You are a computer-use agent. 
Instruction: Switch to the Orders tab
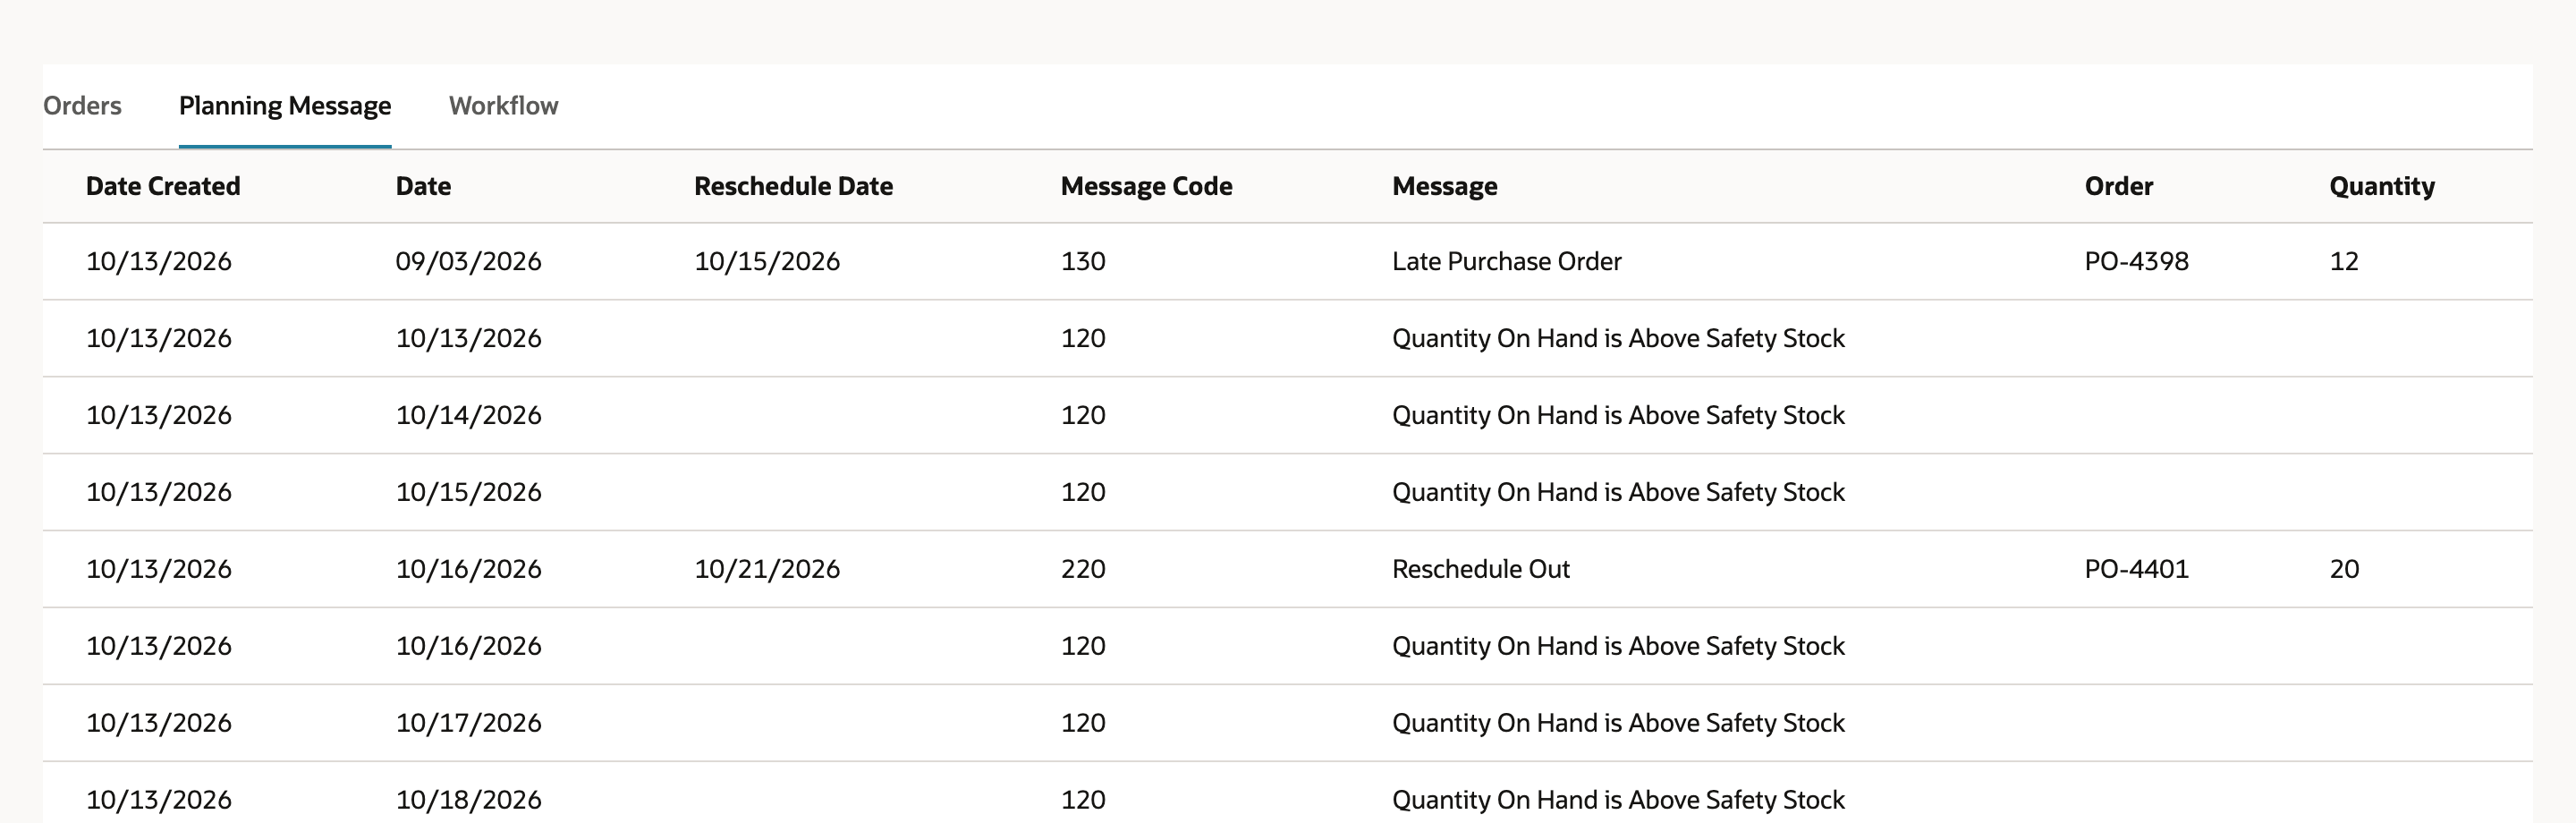[82, 106]
